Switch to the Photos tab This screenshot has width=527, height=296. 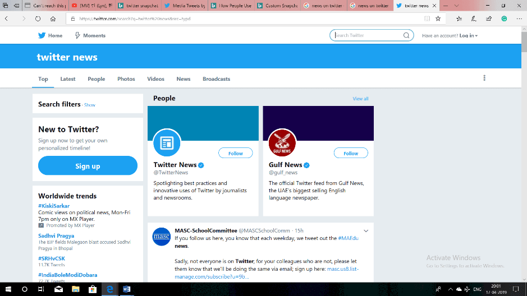point(126,79)
